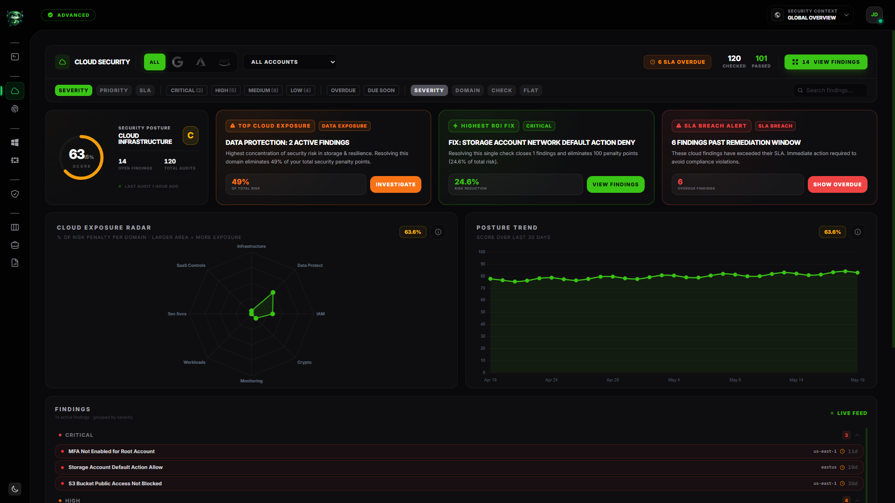Open MFA Not Enabled for Root Account finding

pyautogui.click(x=459, y=451)
